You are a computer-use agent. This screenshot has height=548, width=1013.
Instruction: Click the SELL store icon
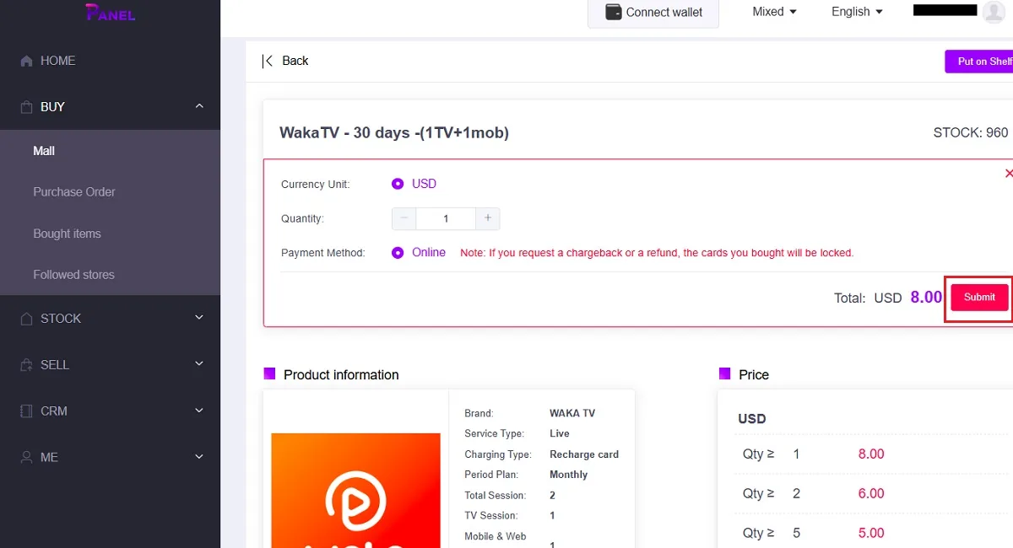pos(26,365)
